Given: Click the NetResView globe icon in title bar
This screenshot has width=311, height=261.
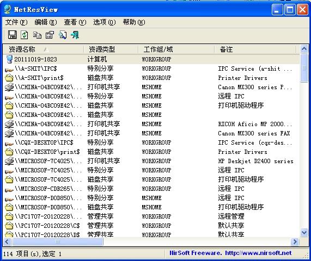Looking at the screenshot, I should (x=8, y=9).
